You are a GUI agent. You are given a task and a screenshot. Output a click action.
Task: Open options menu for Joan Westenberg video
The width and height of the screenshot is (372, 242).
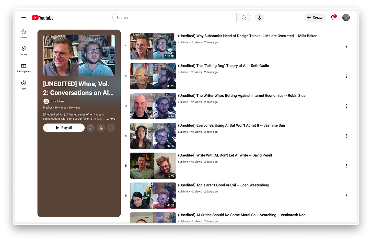(x=346, y=195)
